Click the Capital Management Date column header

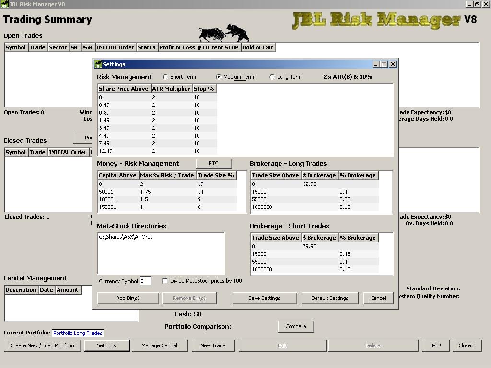click(47, 290)
